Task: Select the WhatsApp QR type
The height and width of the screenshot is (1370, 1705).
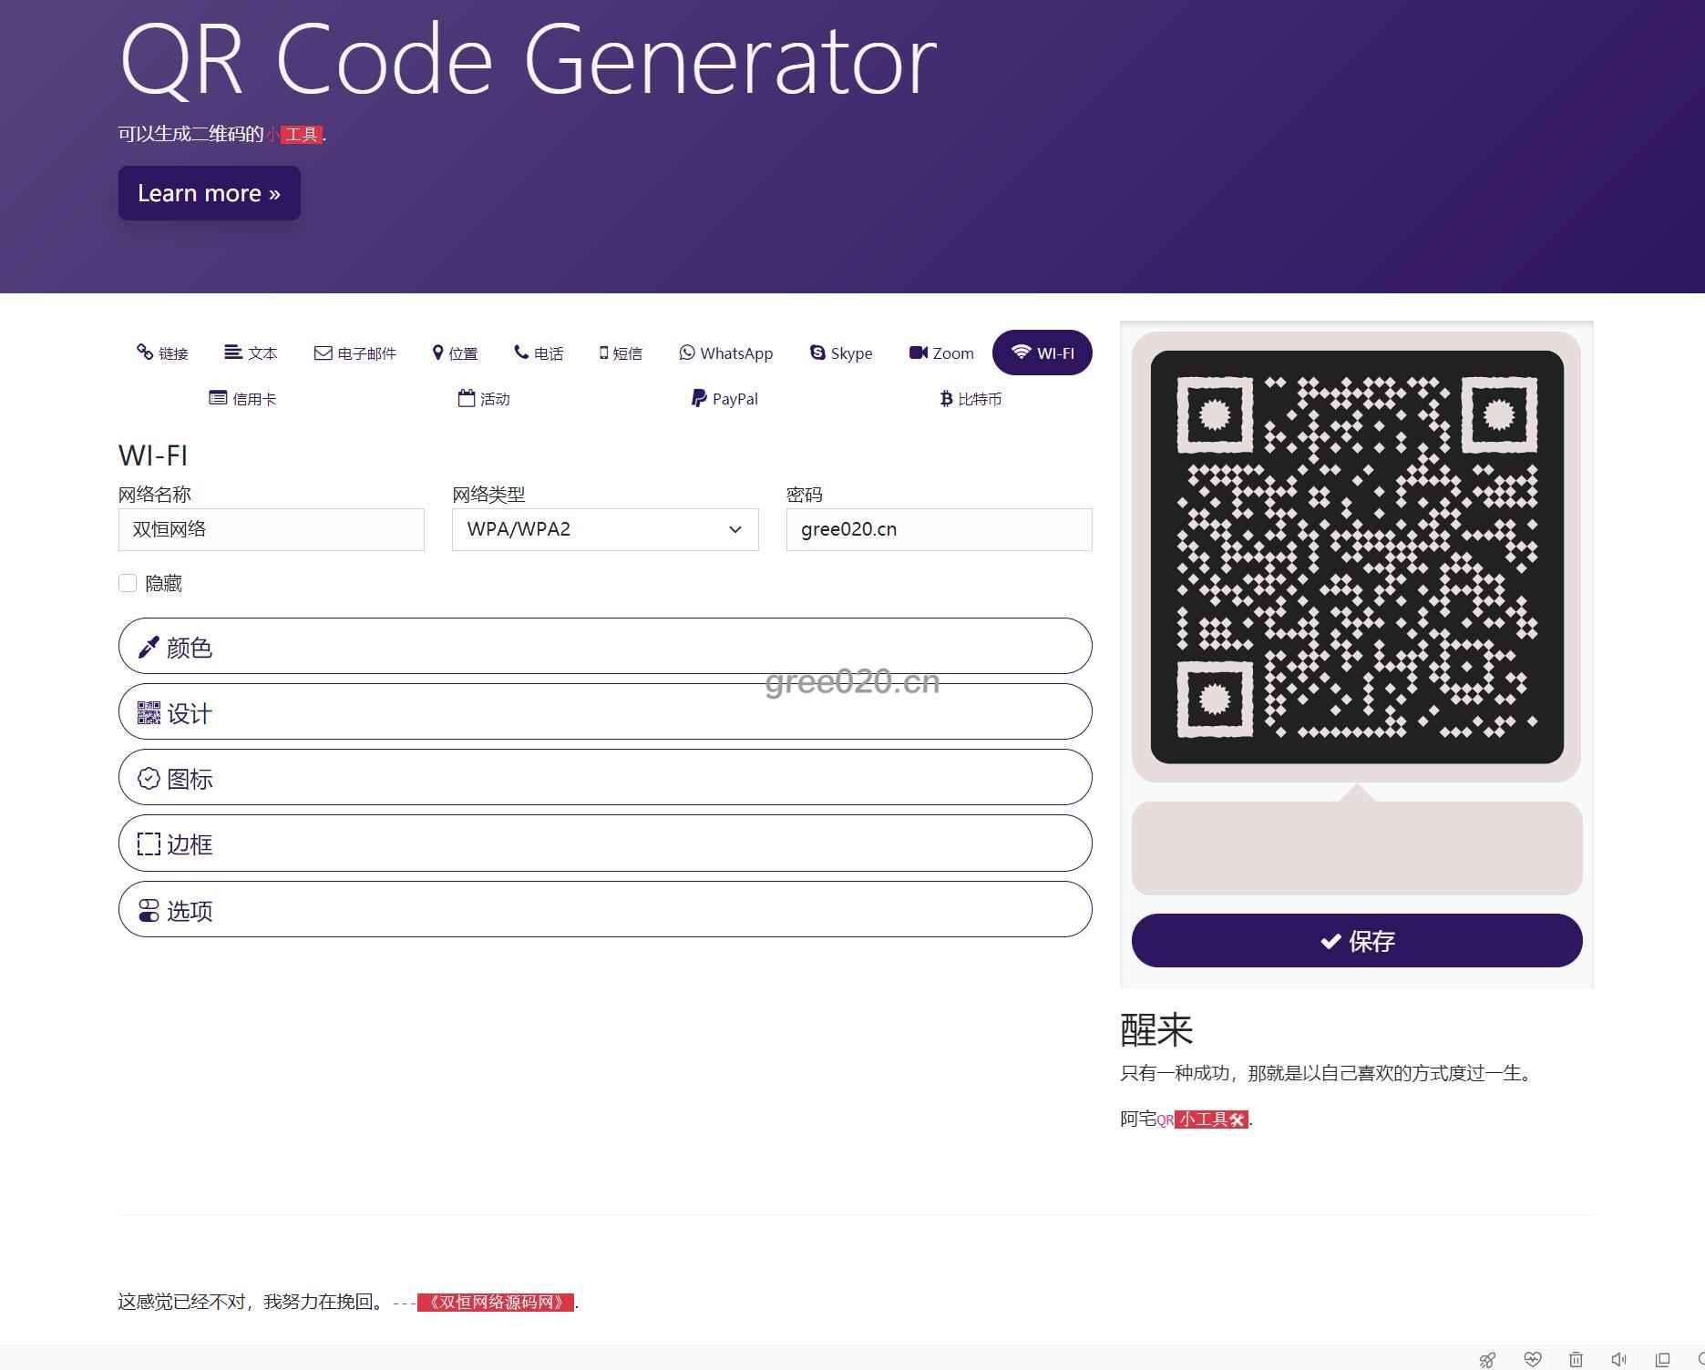Action: (725, 353)
